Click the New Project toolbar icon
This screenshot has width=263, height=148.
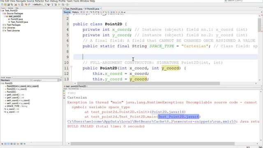point(5,5)
